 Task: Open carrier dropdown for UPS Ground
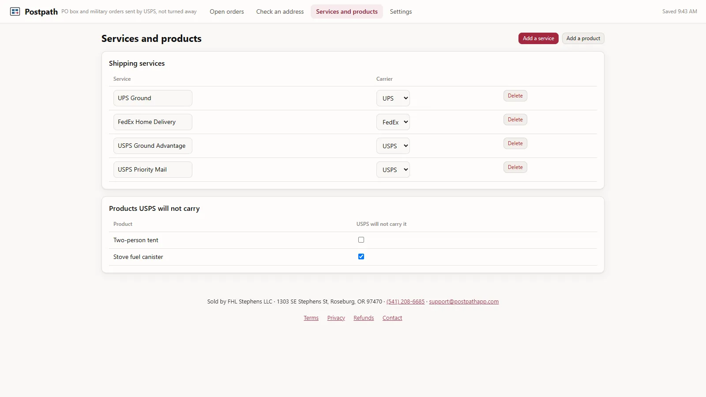click(x=393, y=98)
